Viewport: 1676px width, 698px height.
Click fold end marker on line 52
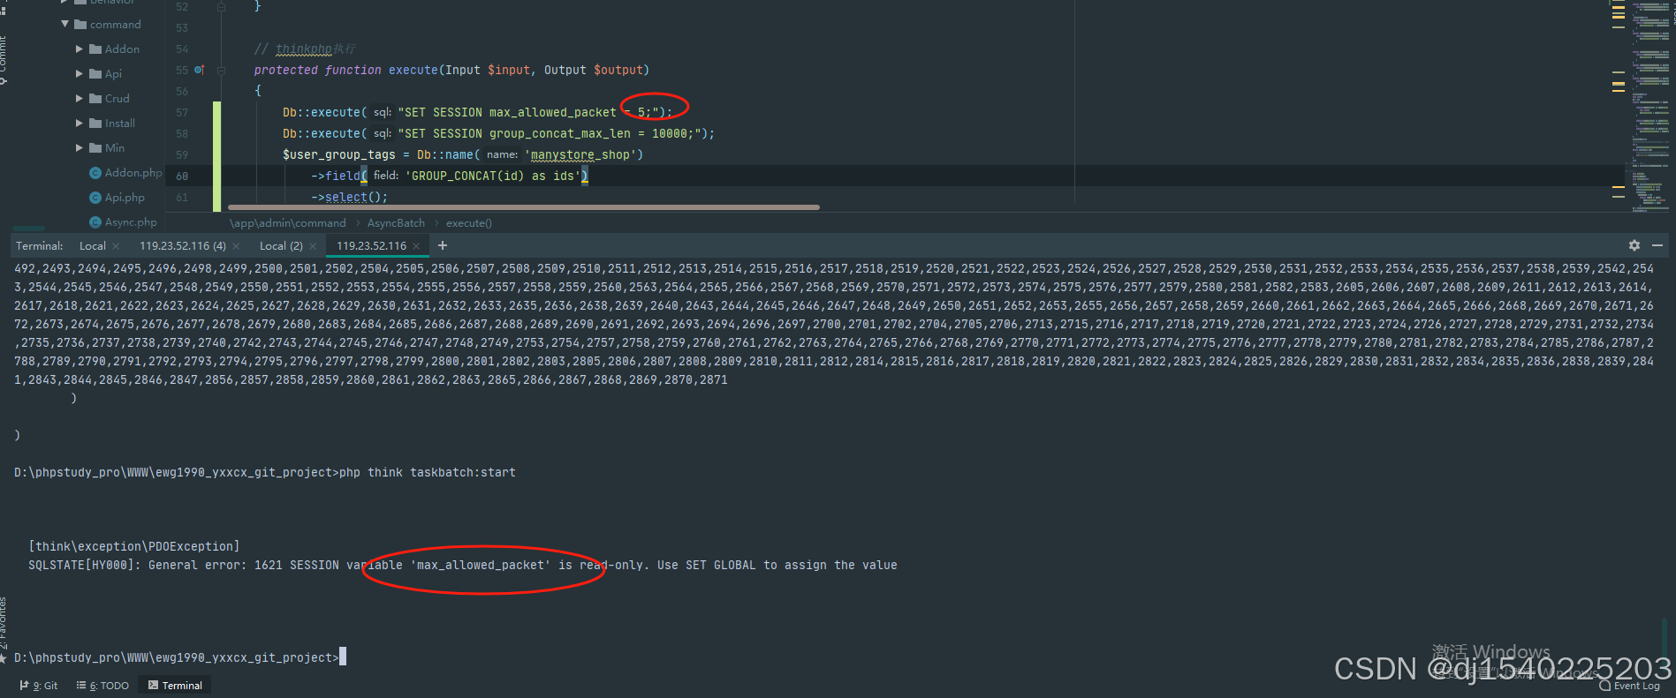[x=221, y=6]
